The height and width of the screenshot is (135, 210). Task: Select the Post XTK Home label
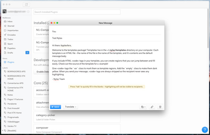coord(15,113)
